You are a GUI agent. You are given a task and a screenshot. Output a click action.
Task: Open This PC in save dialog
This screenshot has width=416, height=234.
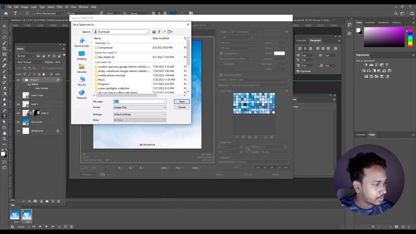pos(82,81)
